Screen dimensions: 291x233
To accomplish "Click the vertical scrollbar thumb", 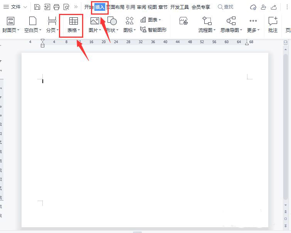I will 286,127.
